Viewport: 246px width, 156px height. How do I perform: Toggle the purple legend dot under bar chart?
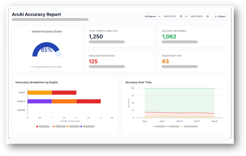coord(81,126)
